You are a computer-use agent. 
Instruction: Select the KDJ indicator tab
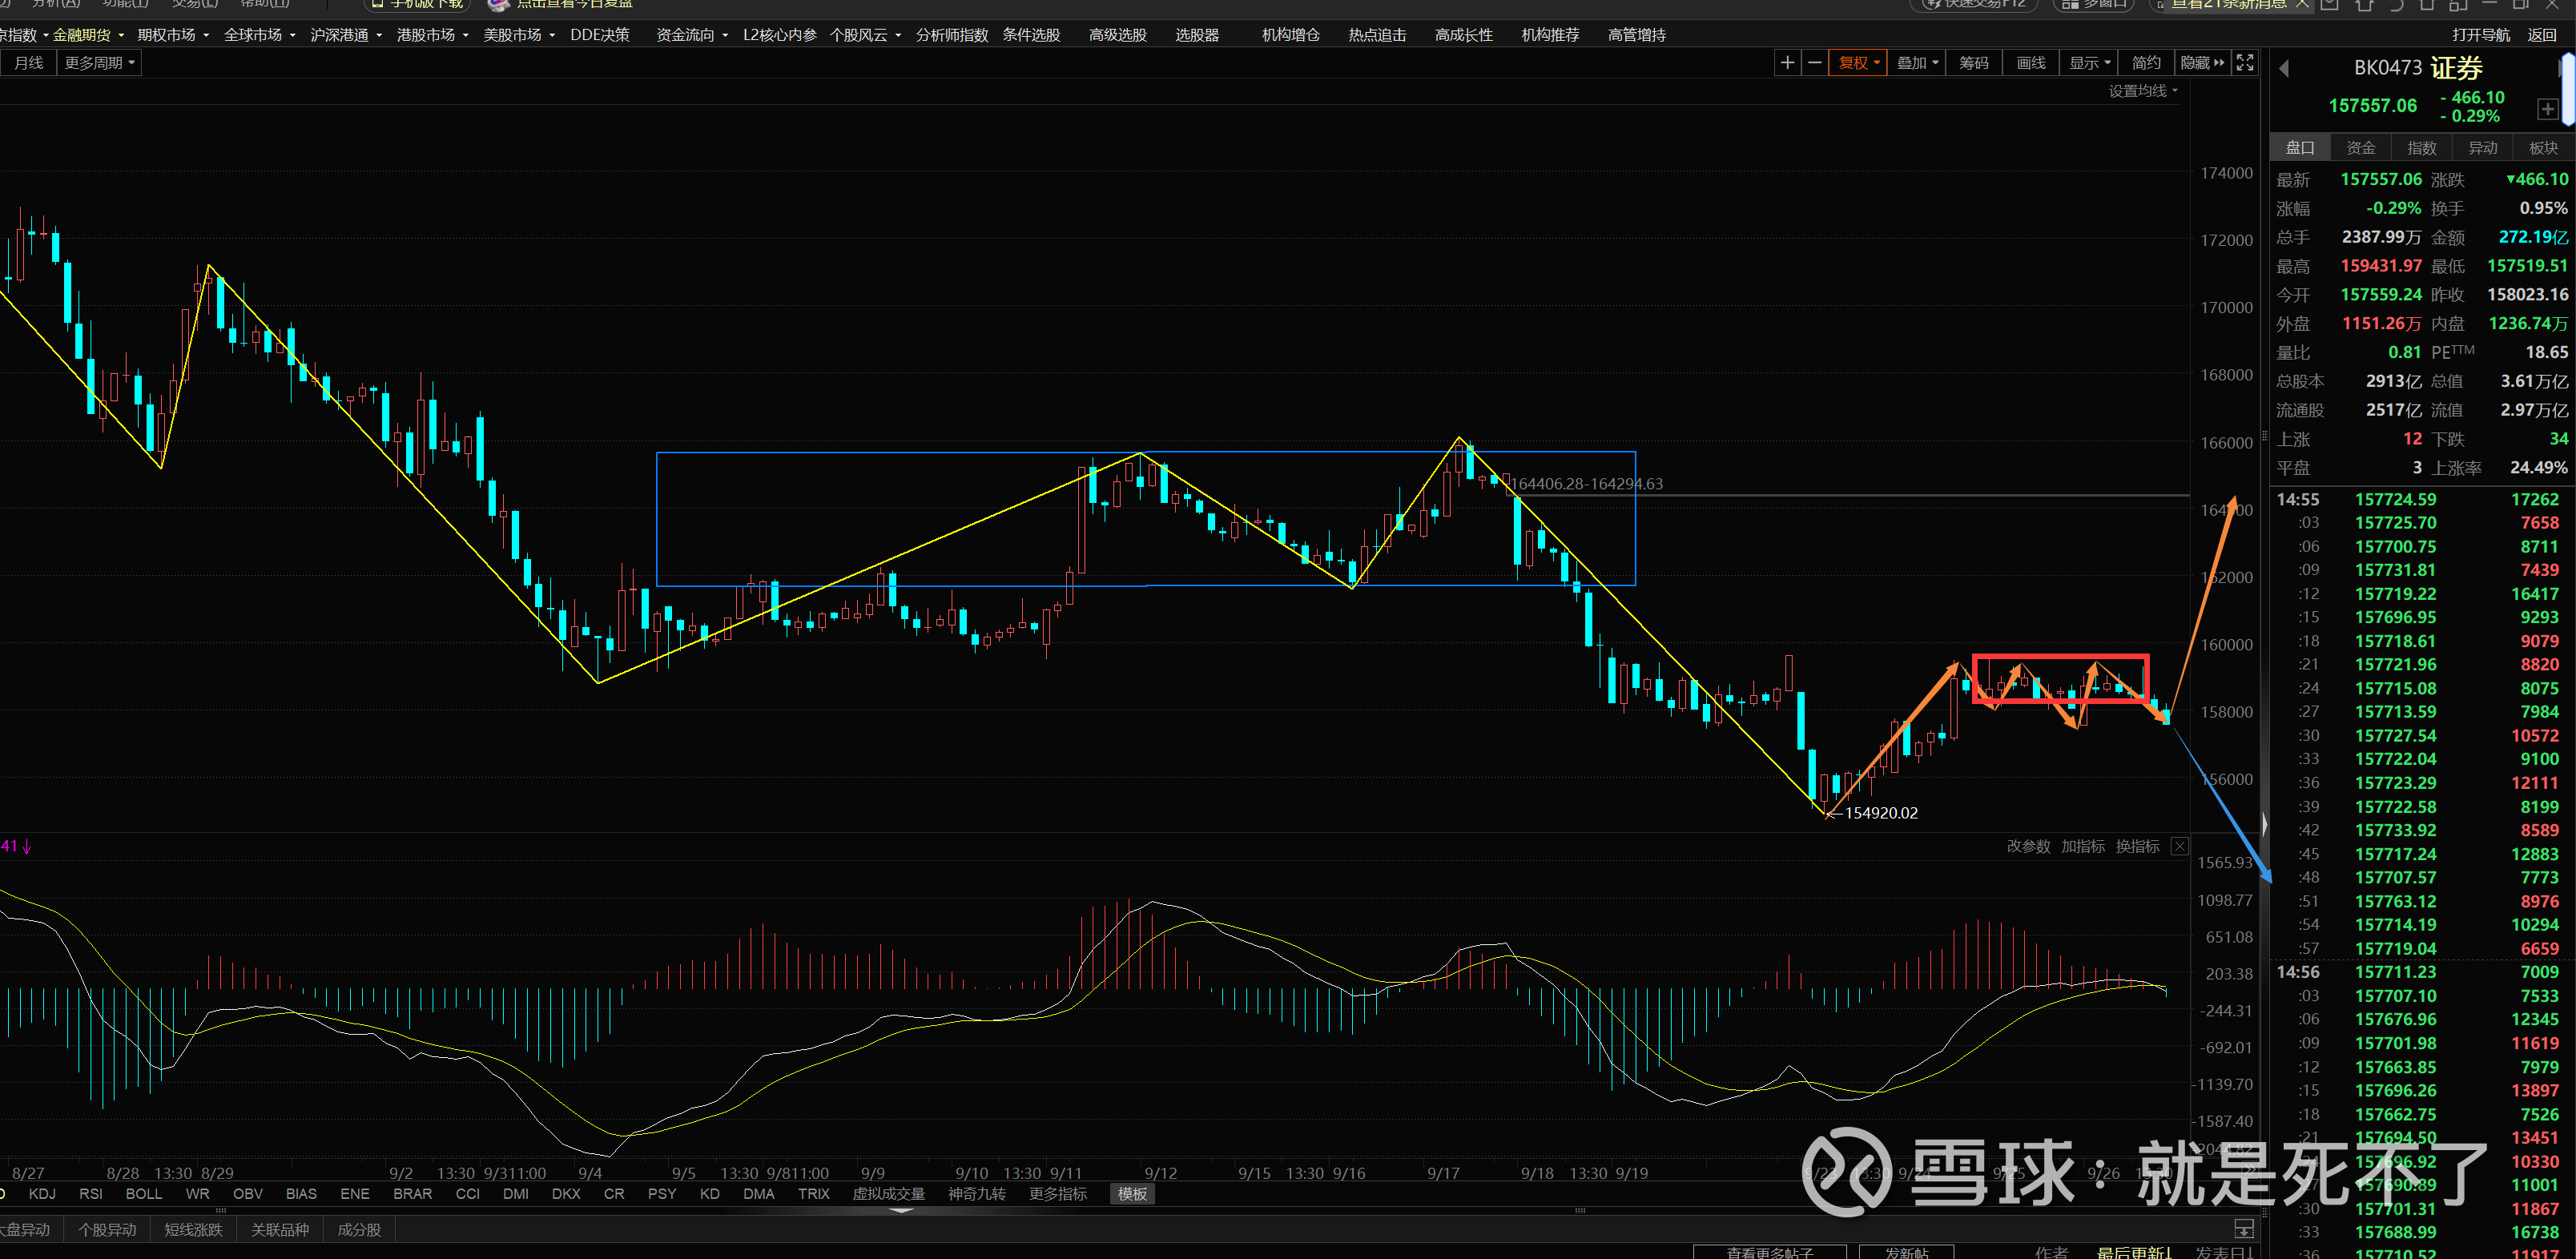coord(42,1194)
